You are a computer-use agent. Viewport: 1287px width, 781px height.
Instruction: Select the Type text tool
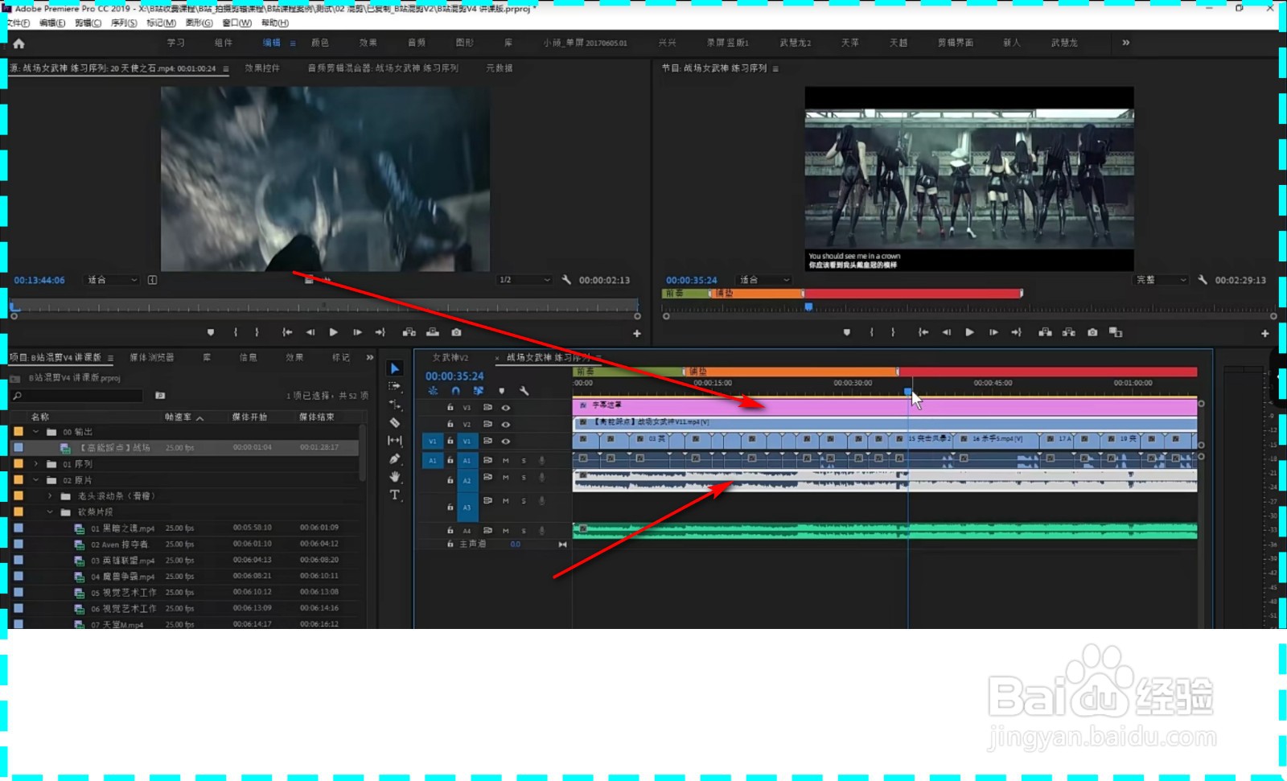(x=394, y=495)
